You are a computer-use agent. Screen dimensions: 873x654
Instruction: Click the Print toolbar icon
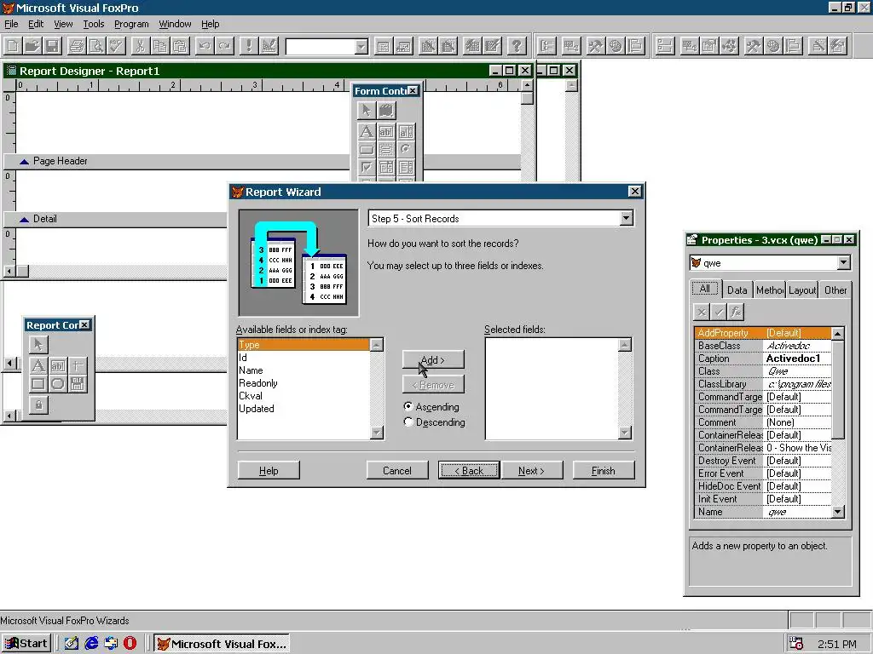click(x=76, y=46)
